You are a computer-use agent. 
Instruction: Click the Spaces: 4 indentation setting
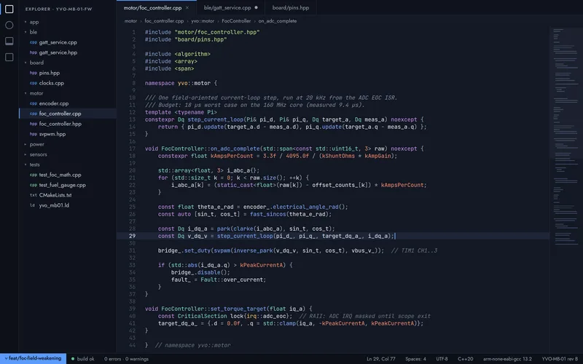[x=415, y=359]
